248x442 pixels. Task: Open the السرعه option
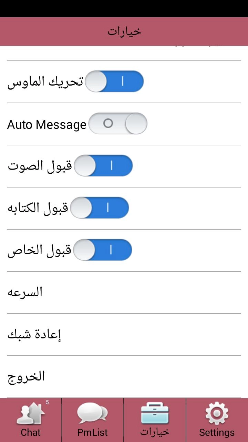click(25, 292)
